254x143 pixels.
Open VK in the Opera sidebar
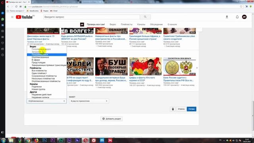coord(3,25)
